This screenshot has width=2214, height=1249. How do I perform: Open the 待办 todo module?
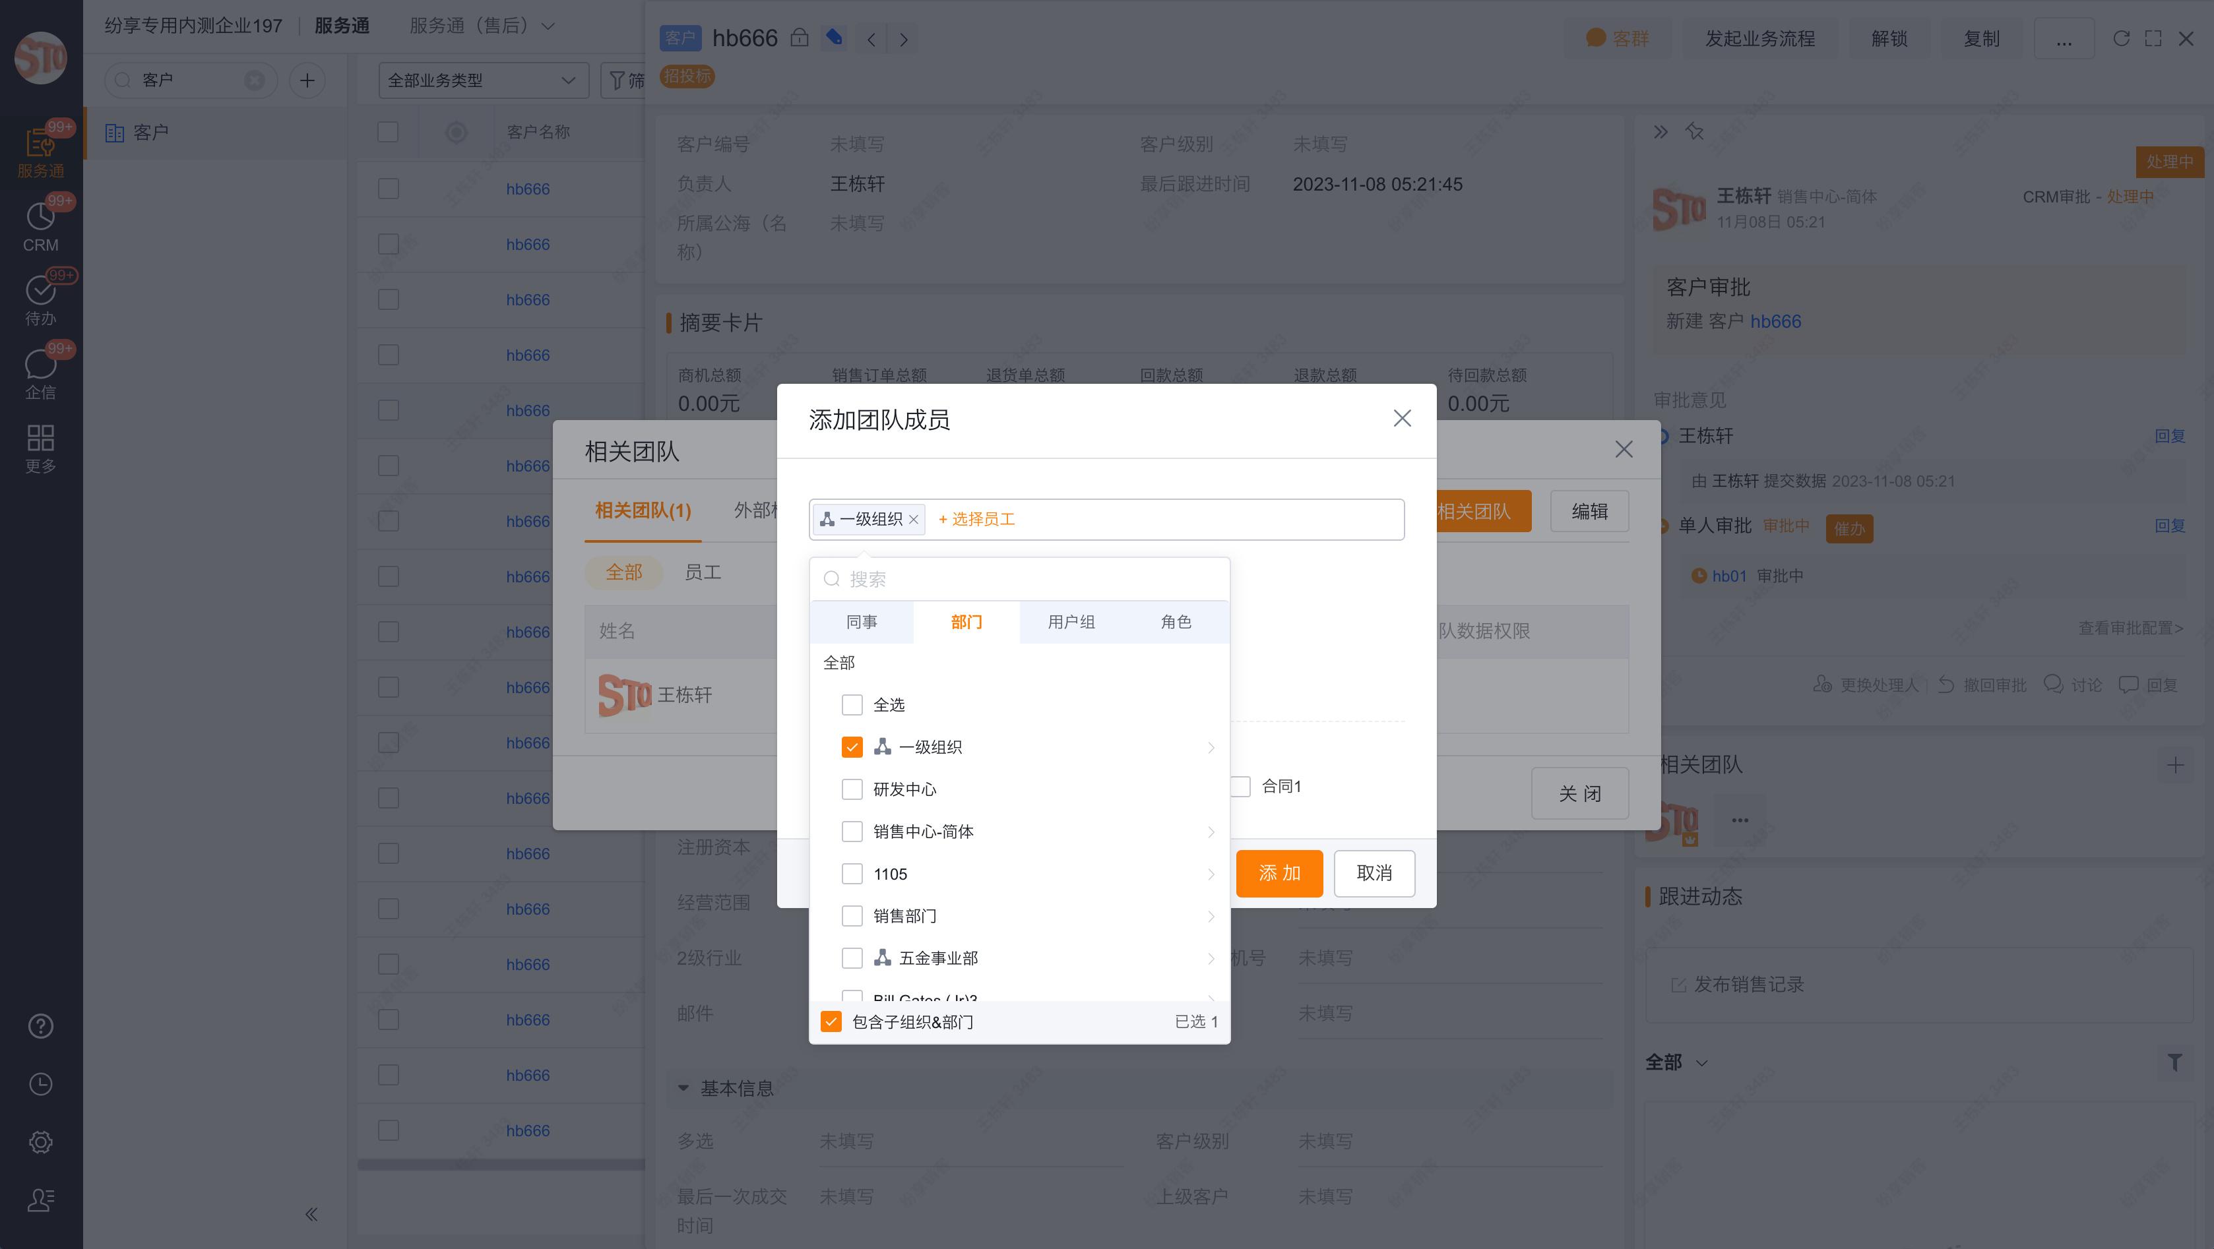pos(40,300)
